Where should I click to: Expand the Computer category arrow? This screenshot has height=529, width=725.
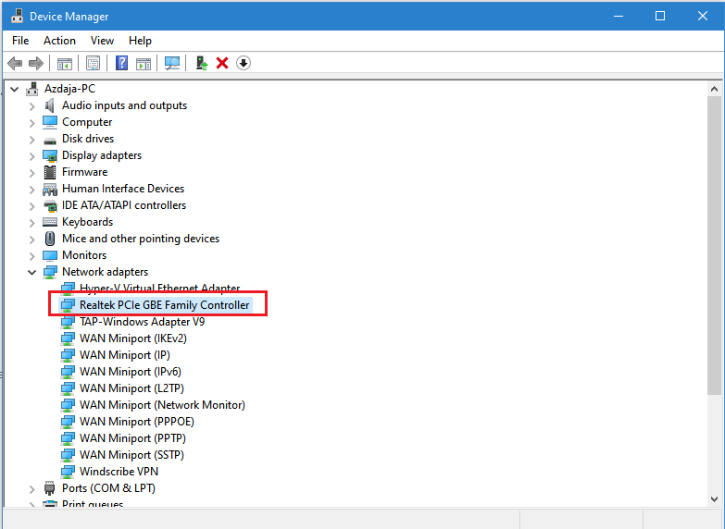click(31, 122)
